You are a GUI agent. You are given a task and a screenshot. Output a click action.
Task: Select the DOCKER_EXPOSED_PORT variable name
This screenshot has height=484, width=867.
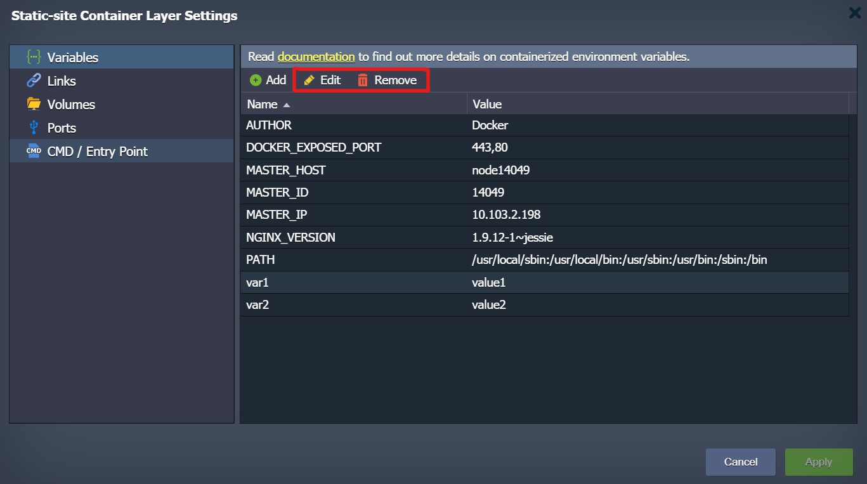pyautogui.click(x=314, y=147)
